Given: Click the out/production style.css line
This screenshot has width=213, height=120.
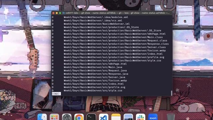Looking at the screenshot, I should tap(112, 61).
